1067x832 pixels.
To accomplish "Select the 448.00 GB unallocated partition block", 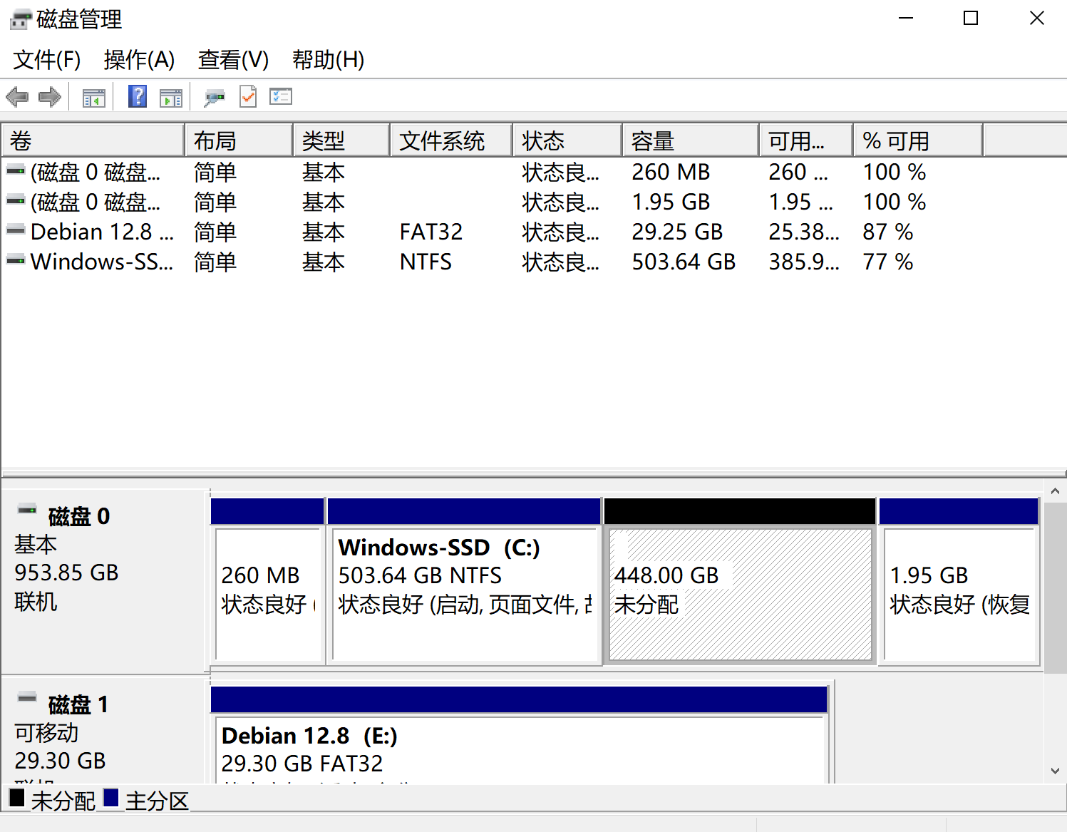I will (740, 593).
